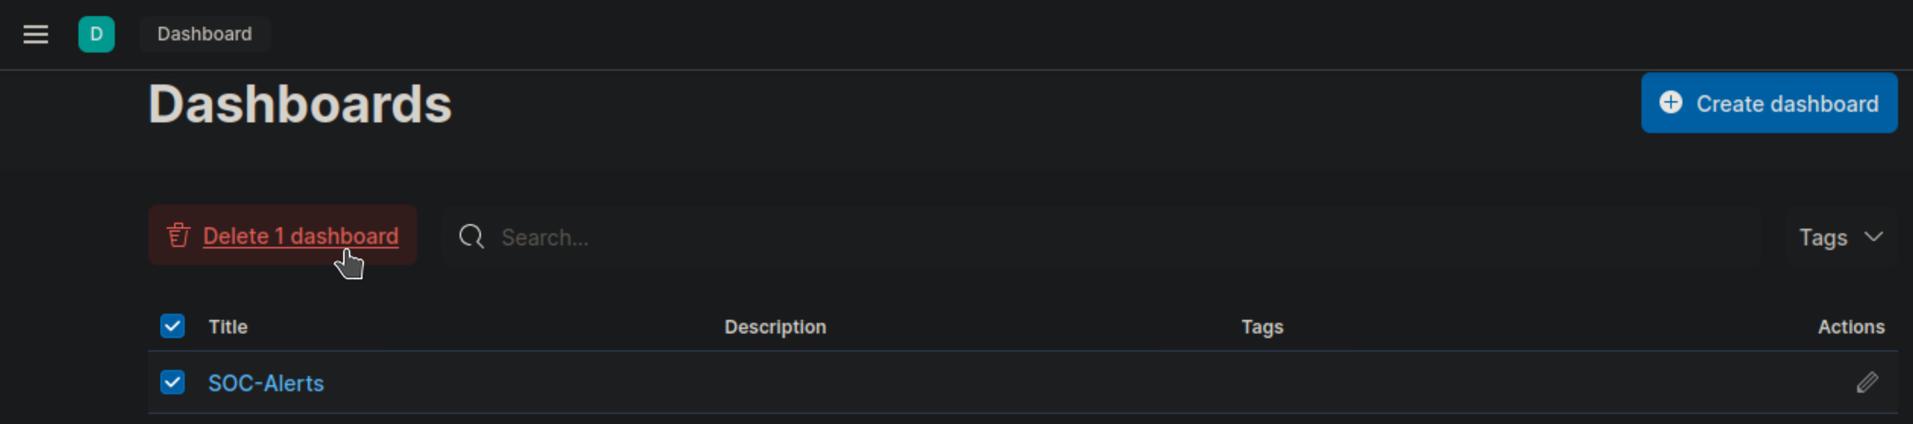Sort the table by the Title column
This screenshot has height=424, width=1913.
pyautogui.click(x=228, y=327)
